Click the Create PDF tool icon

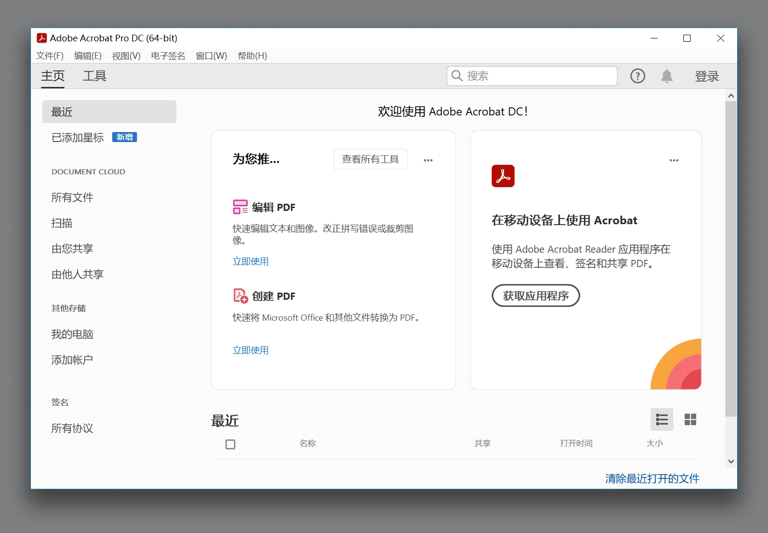coord(240,295)
